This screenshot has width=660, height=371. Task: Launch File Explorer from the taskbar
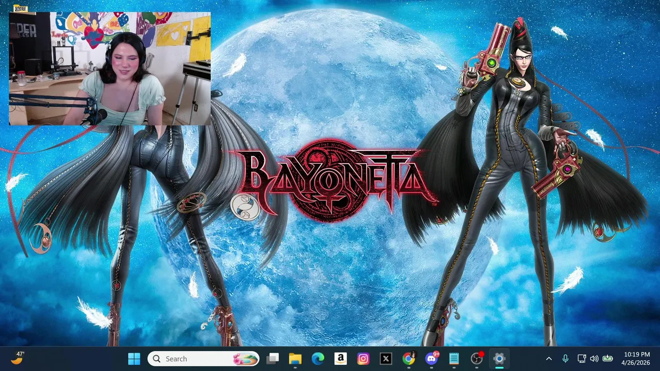[x=295, y=359]
